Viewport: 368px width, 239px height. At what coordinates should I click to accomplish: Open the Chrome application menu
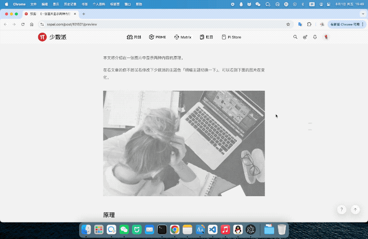(x=19, y=4)
